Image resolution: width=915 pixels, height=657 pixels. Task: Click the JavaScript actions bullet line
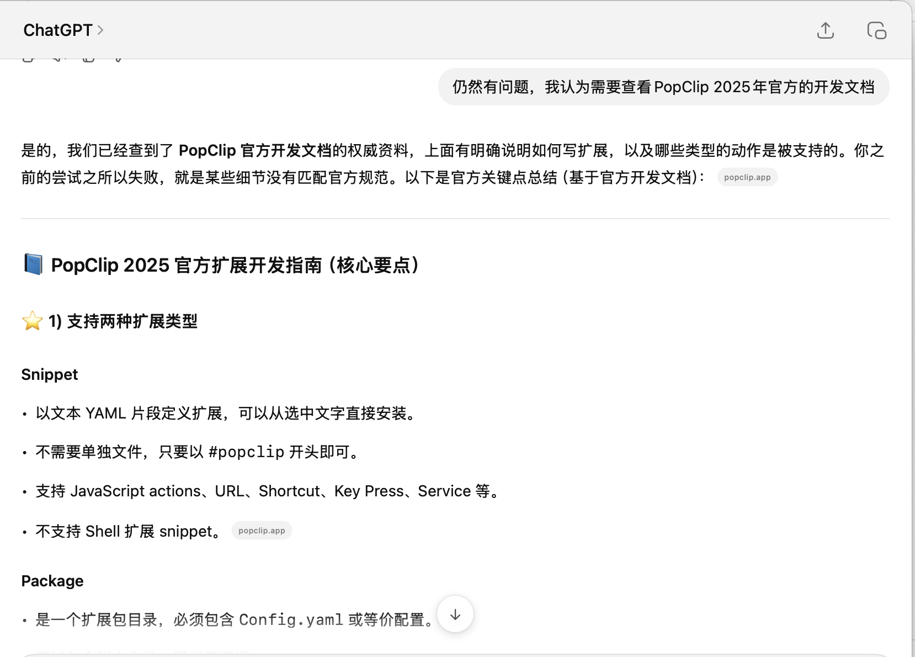[267, 491]
